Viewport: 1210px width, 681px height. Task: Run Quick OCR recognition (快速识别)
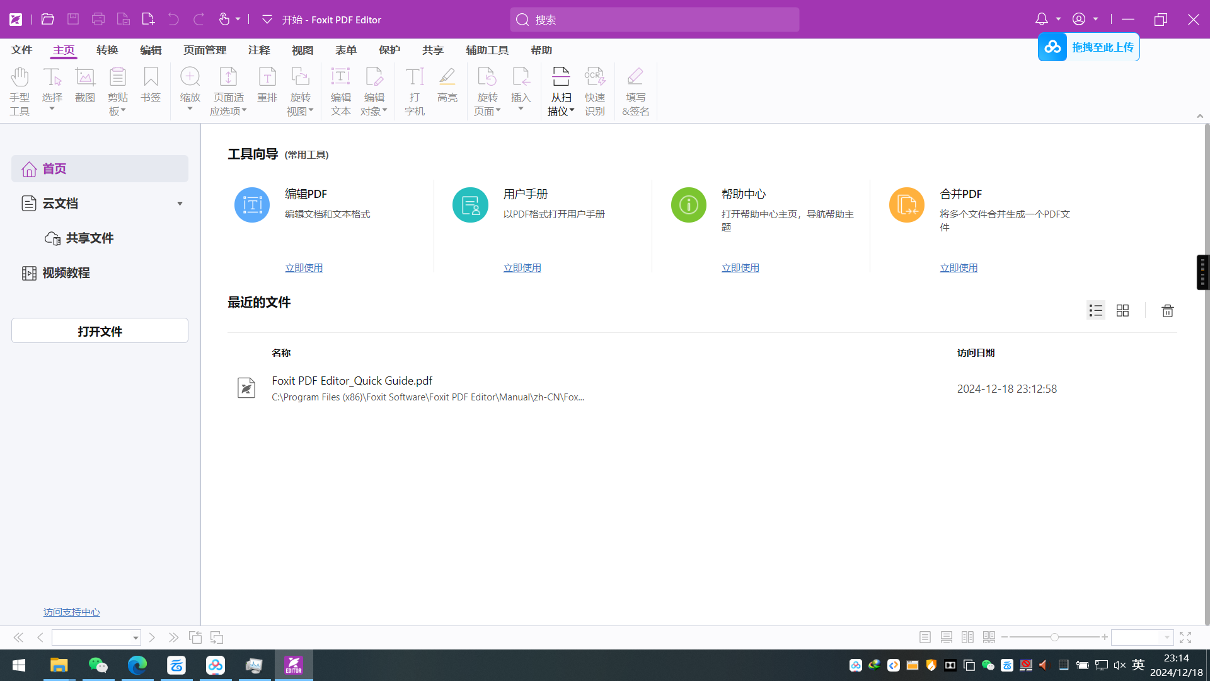[594, 91]
